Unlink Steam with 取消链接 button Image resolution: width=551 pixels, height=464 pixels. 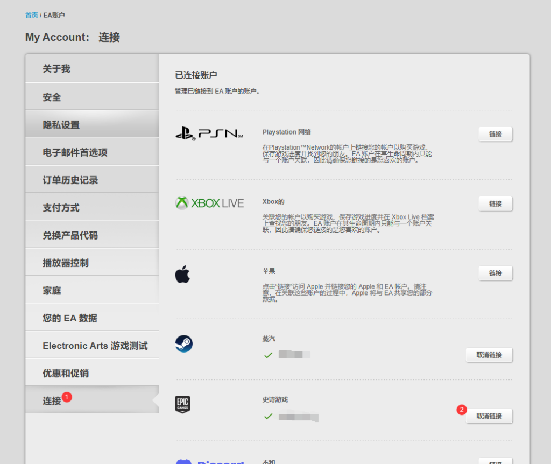(489, 355)
